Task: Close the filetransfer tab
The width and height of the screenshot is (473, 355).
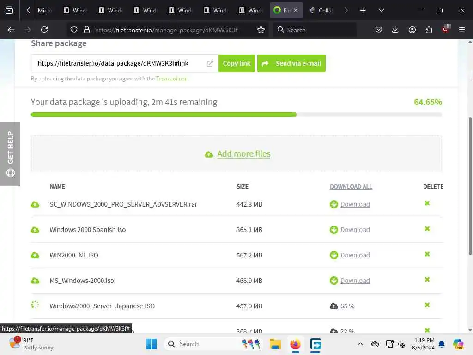Action: 296,10
